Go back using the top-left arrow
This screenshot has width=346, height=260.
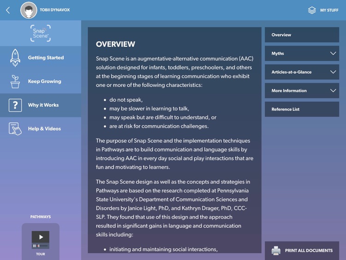tap(8, 10)
